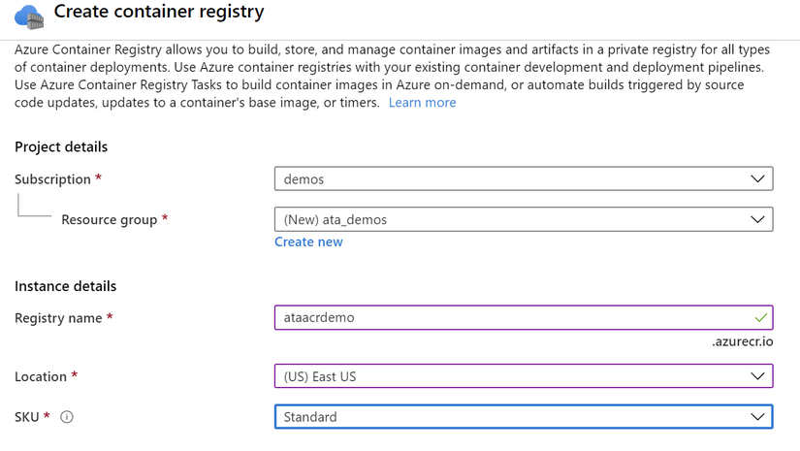
Task: Open the Subscription dropdown showing demos
Action: (524, 179)
